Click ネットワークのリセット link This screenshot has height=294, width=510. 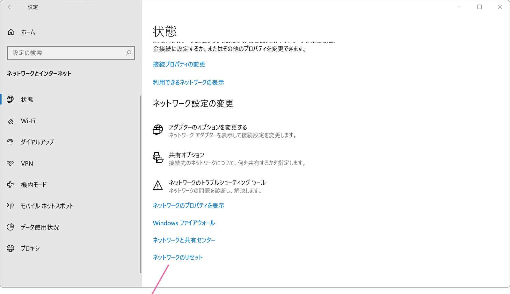pos(178,257)
